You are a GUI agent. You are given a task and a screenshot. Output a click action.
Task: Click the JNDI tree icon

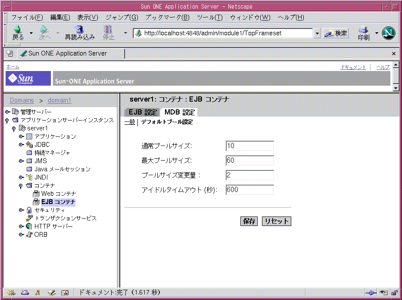(x=29, y=177)
